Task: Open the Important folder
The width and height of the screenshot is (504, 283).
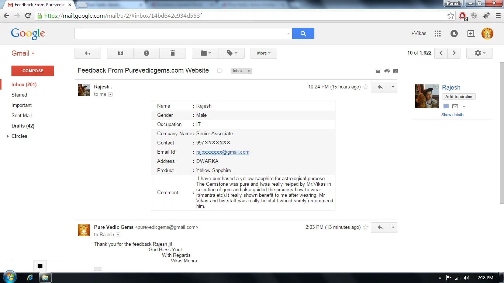Action: coord(21,105)
